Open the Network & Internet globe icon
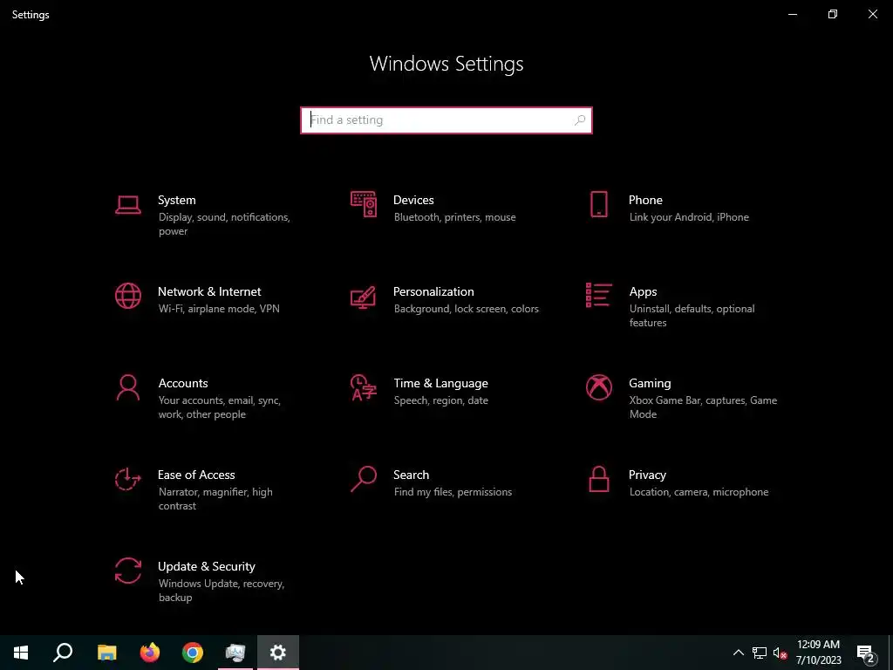 click(x=128, y=297)
